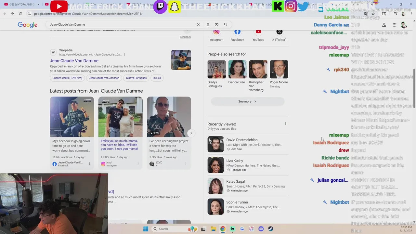Open the Recently viewed options menu
This screenshot has width=416, height=234.
pos(286,123)
